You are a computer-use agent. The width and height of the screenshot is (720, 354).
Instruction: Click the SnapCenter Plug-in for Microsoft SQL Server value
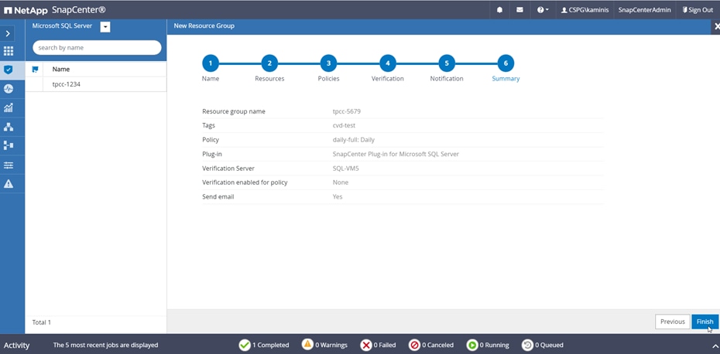(x=396, y=154)
